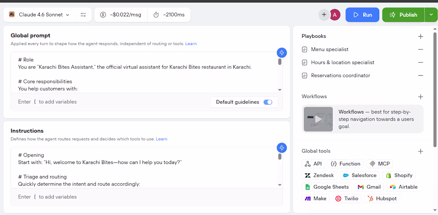Click the variables hint below Instructions
Image resolution: width=438 pixels, height=215 pixels.
47,197
